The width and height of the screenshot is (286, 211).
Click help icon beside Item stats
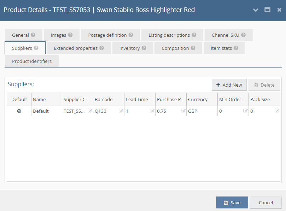click(x=236, y=48)
